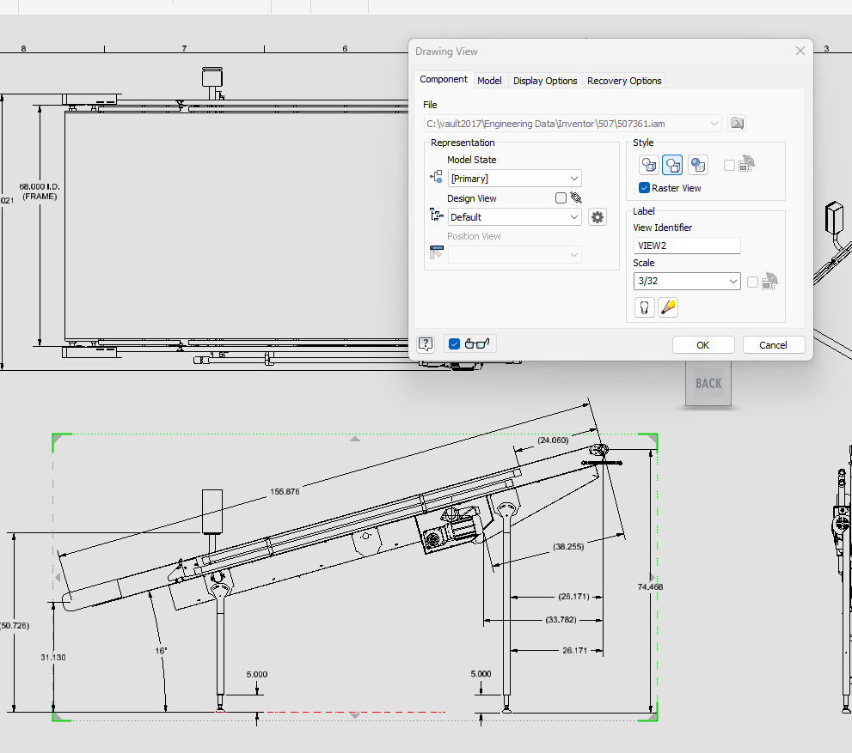Click the help question mark icon

pos(425,343)
